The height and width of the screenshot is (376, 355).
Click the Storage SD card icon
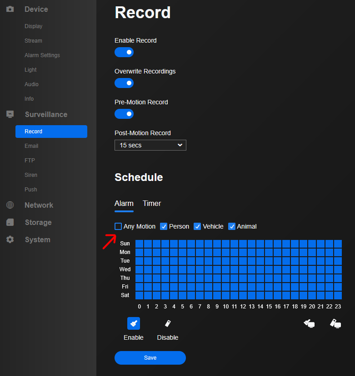[10, 222]
